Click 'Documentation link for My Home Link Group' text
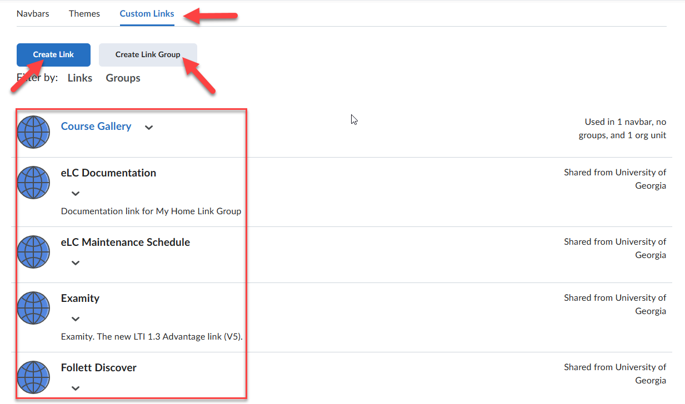The image size is (685, 404). [x=151, y=211]
